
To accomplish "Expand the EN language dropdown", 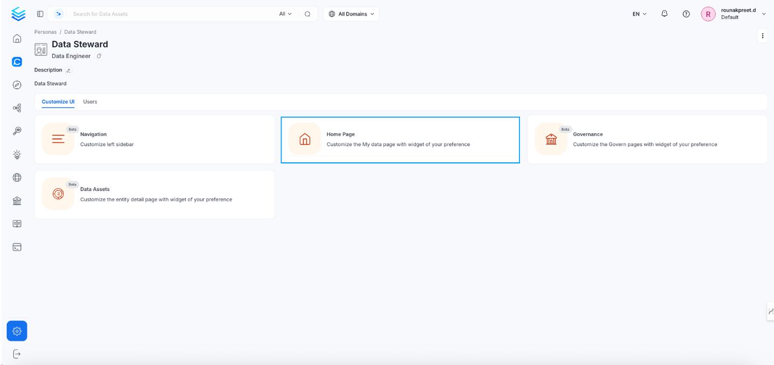I will point(638,14).
